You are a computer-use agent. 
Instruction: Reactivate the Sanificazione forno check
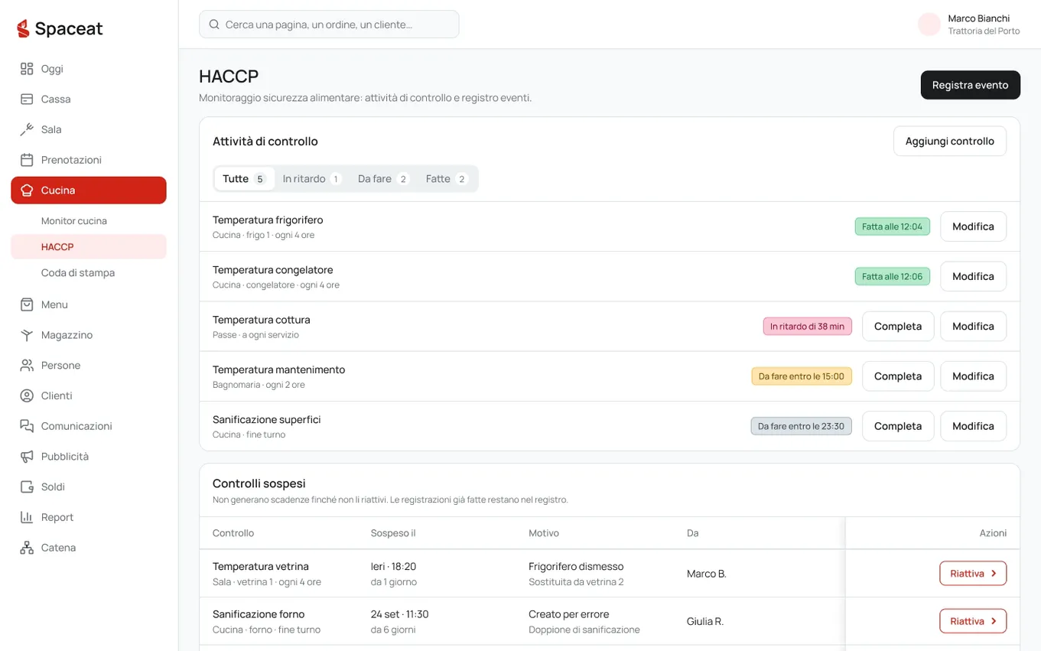pos(973,621)
